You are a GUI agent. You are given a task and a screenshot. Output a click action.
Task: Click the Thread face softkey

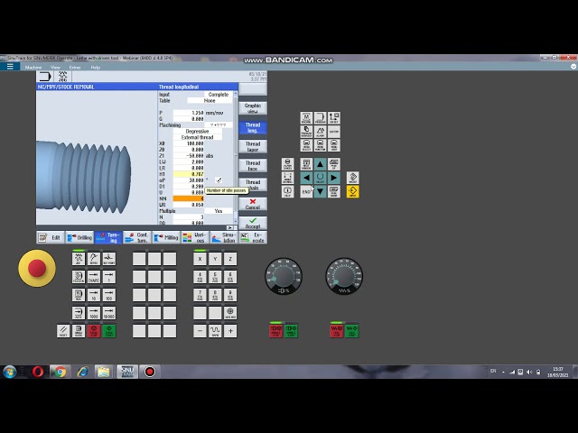[253, 166]
